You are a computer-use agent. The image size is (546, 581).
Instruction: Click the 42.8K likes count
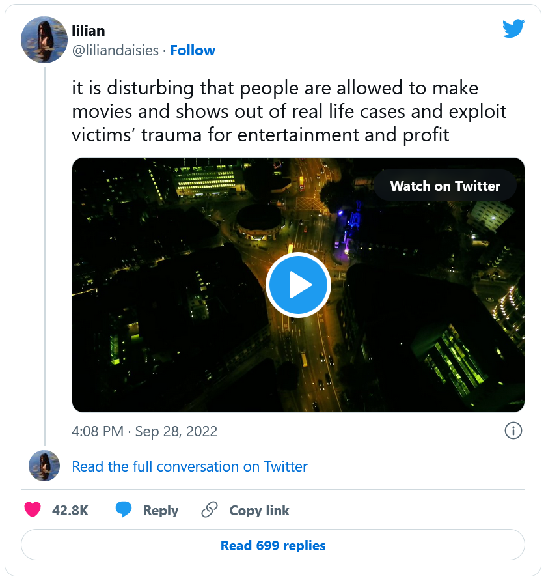[70, 511]
